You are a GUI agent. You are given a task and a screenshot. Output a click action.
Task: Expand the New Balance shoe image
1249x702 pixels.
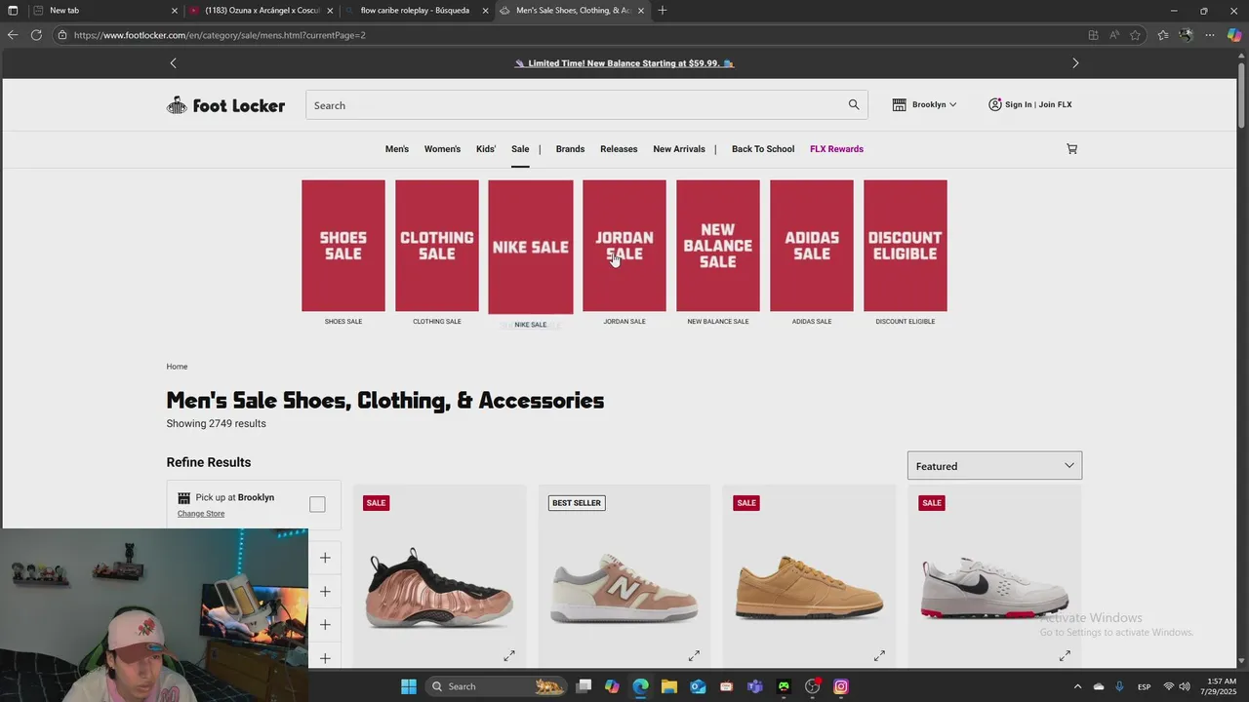coord(694,656)
